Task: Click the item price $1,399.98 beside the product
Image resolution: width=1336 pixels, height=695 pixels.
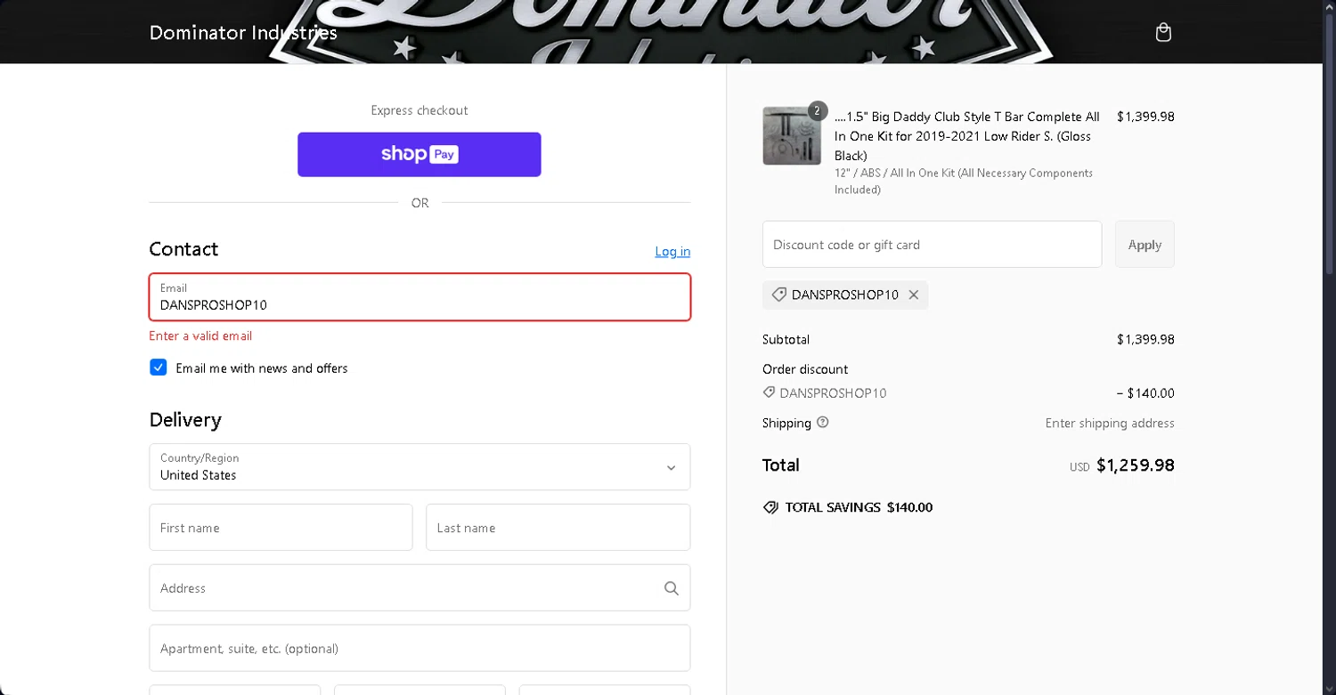Action: pyautogui.click(x=1145, y=117)
